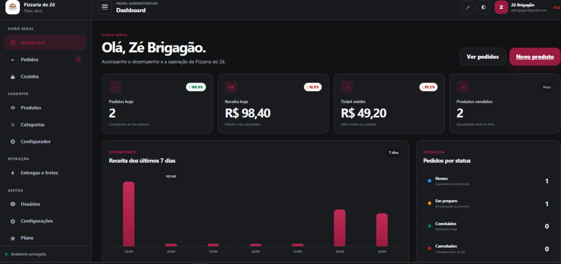Click the R$ icon on Receita hoje card
This screenshot has height=264, width=561.
point(231,87)
